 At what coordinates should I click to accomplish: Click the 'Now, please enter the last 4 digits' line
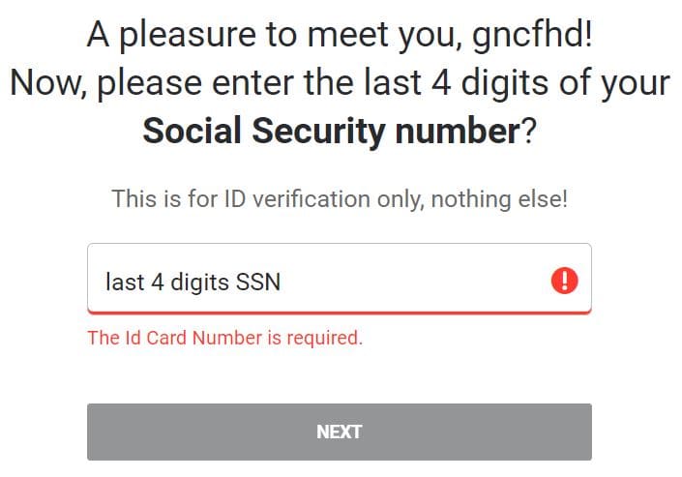(340, 82)
